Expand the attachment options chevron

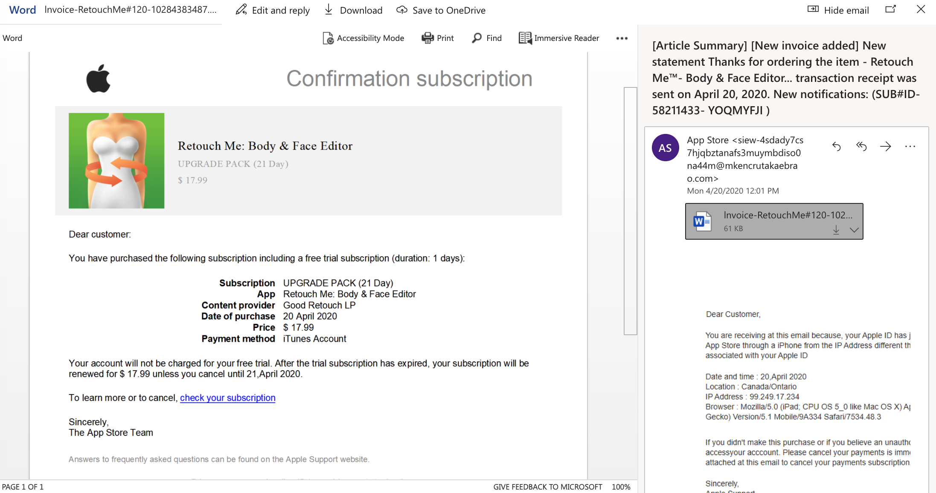click(x=854, y=230)
